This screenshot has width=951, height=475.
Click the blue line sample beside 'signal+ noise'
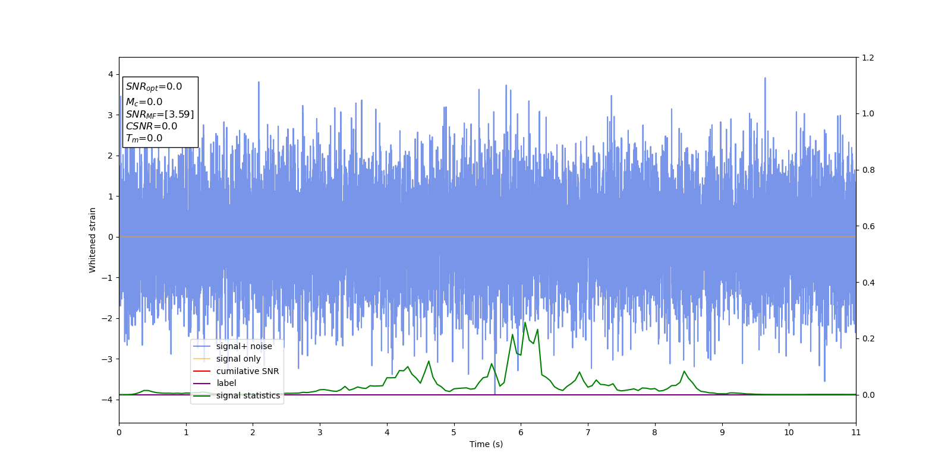(202, 347)
